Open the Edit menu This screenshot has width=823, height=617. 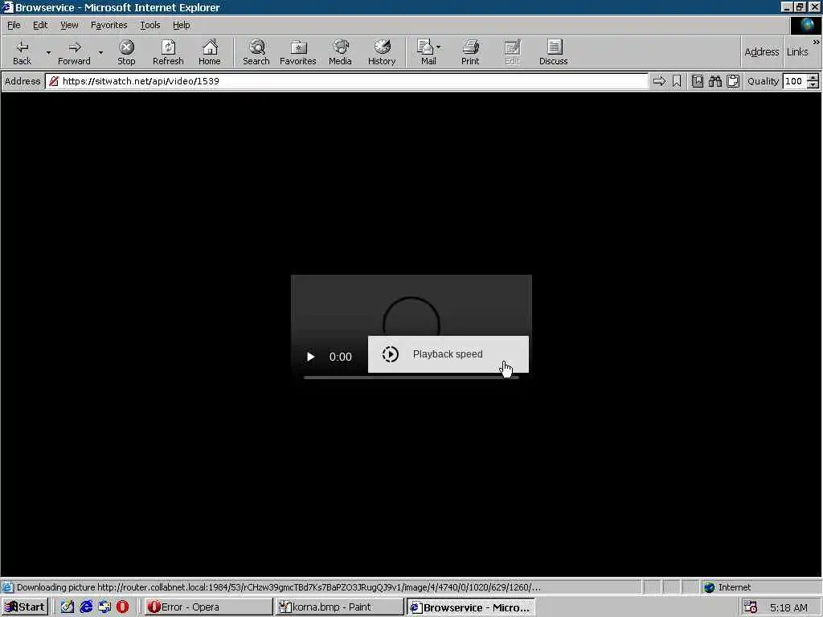pos(40,25)
